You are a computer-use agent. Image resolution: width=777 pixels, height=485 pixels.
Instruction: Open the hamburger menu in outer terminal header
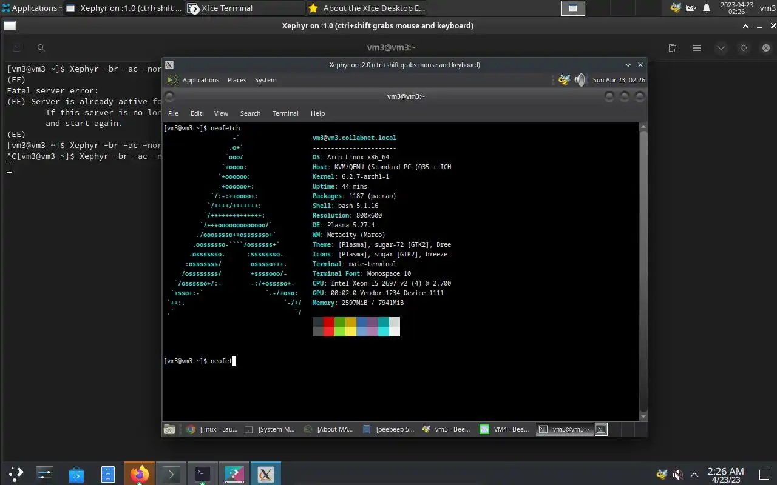point(697,48)
